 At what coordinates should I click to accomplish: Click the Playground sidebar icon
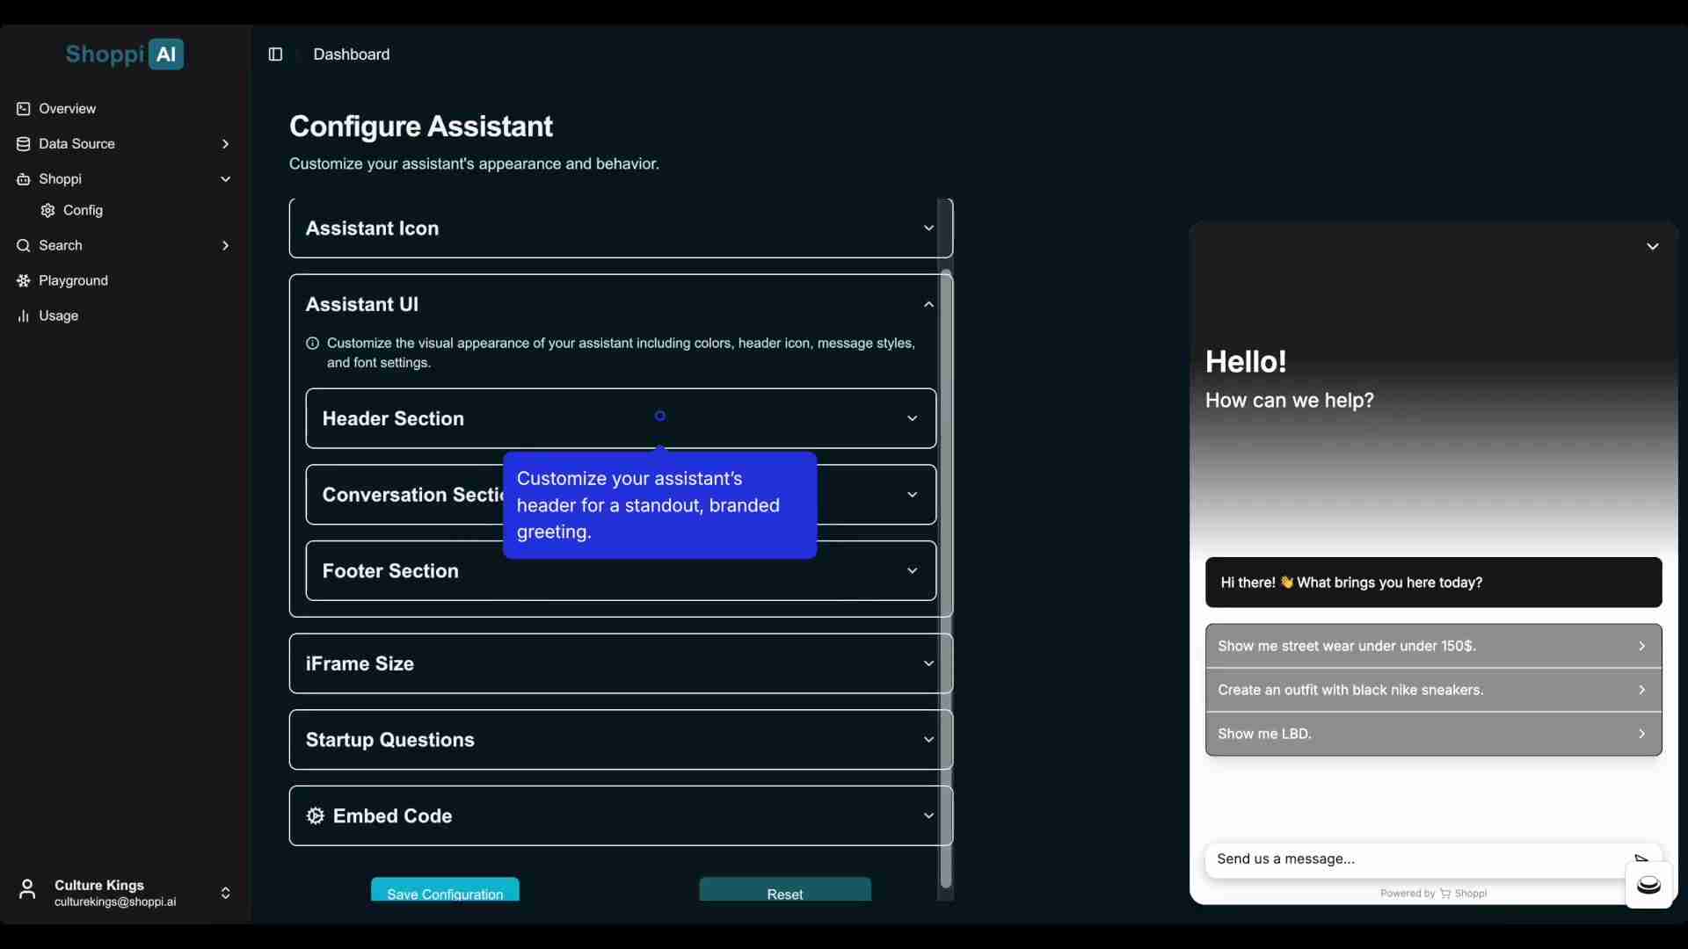[x=24, y=281]
